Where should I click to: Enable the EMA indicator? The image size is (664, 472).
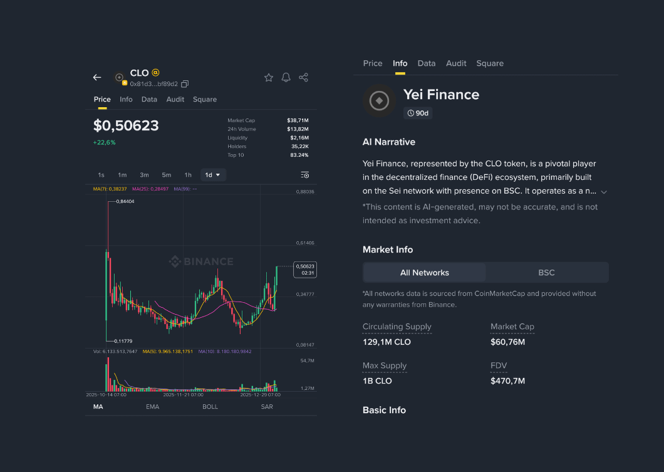tap(152, 406)
